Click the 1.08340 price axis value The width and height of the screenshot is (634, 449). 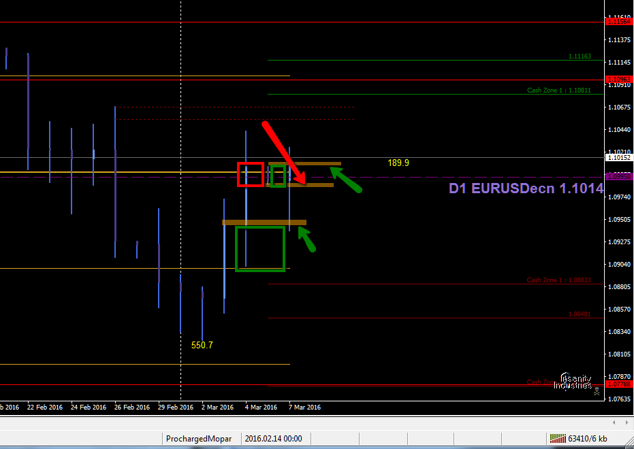(620, 331)
